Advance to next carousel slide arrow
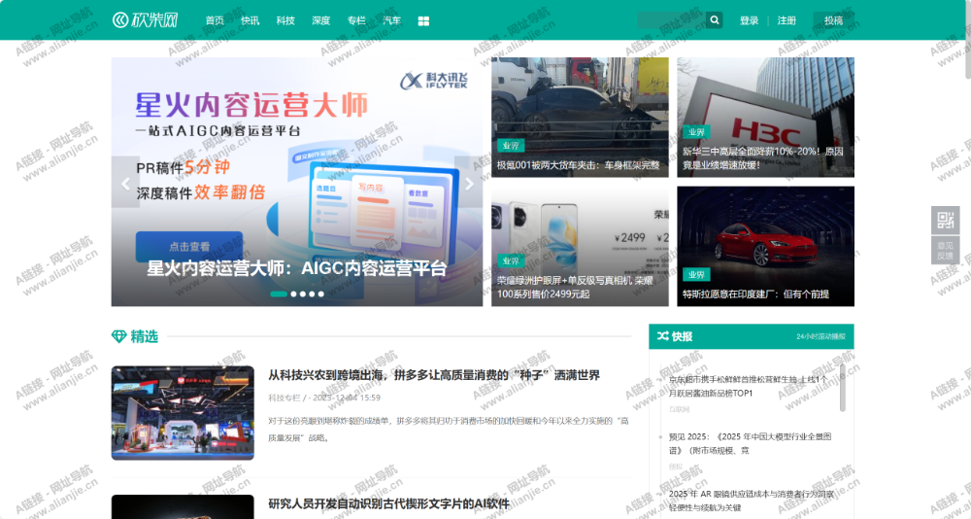Image resolution: width=971 pixels, height=519 pixels. point(469,182)
